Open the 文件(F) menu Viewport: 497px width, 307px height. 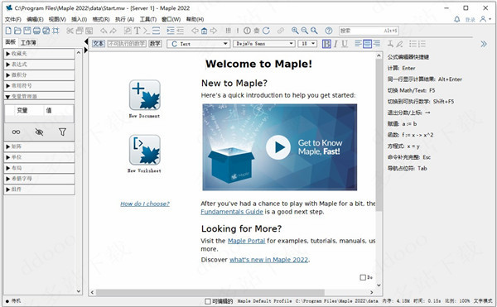(x=13, y=20)
